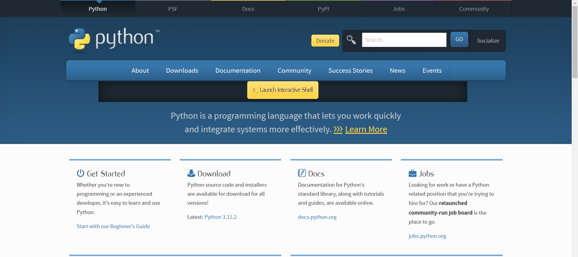Open the Documentation menu
Screen dimensions: 578x257
(x=238, y=70)
